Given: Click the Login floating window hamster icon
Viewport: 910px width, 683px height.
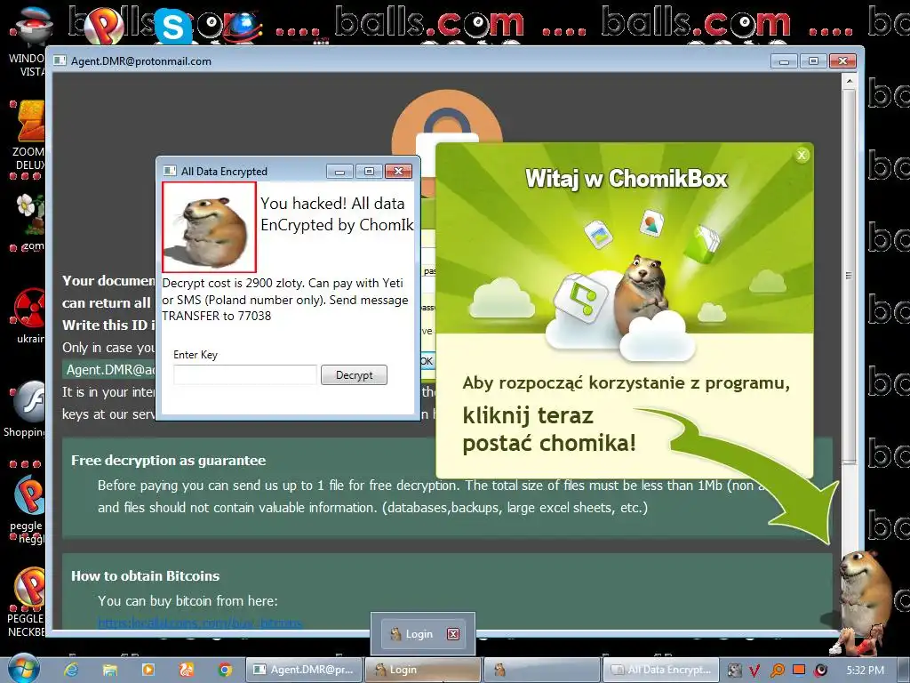Looking at the screenshot, I should (395, 633).
